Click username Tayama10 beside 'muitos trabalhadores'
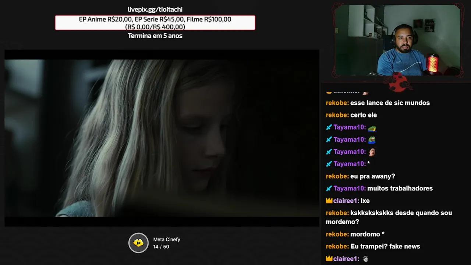 click(x=350, y=188)
